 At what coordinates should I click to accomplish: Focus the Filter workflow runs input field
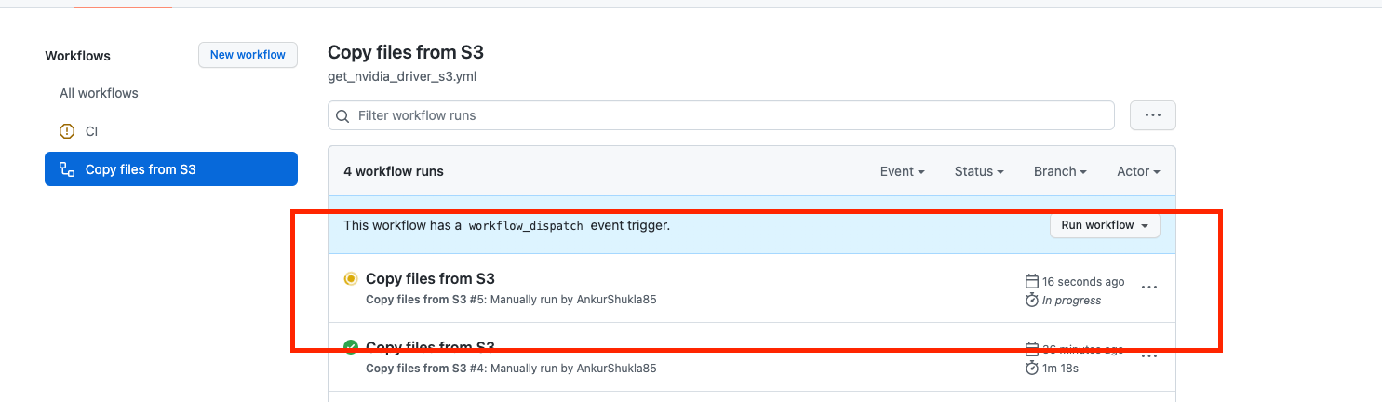pos(721,115)
